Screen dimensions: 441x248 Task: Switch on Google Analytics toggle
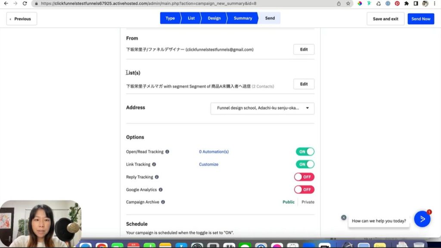304,190
